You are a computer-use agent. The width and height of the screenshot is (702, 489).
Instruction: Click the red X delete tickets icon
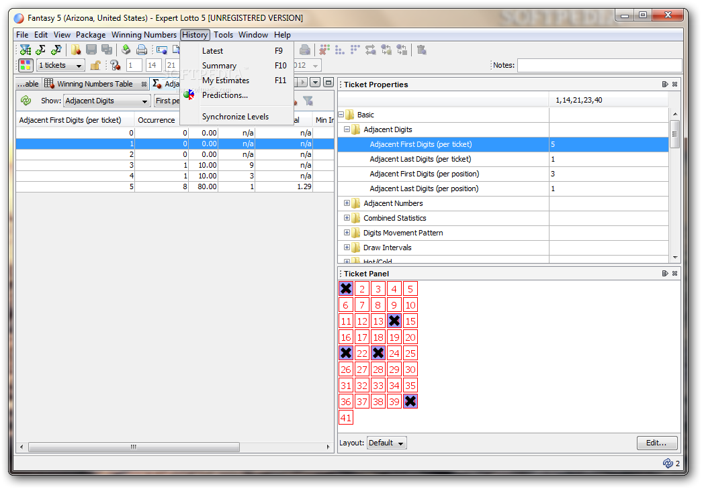324,50
